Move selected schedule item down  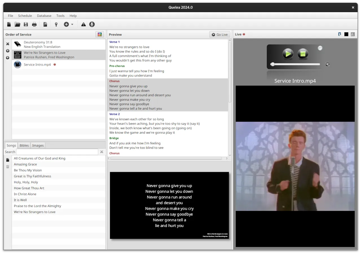coord(8,58)
